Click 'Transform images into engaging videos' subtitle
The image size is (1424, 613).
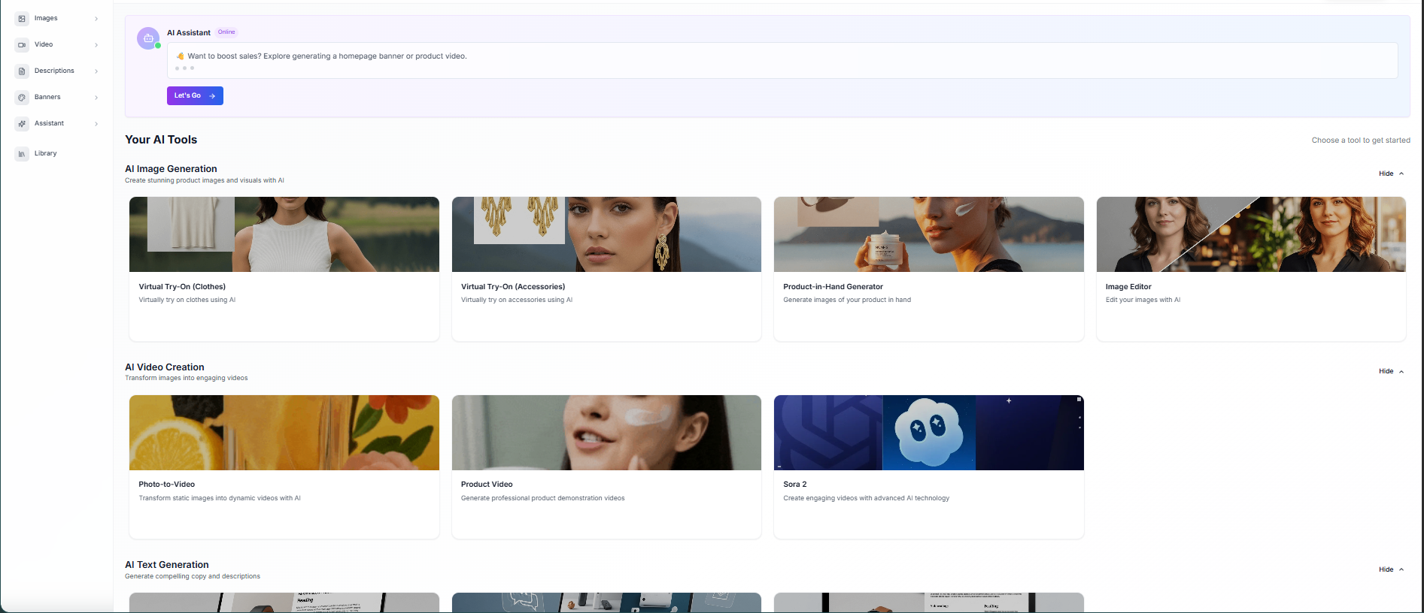tap(187, 378)
